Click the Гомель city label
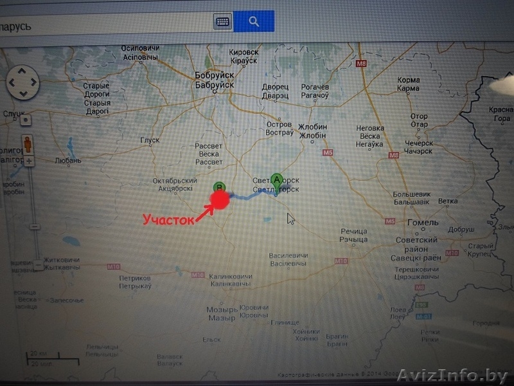 point(423,223)
